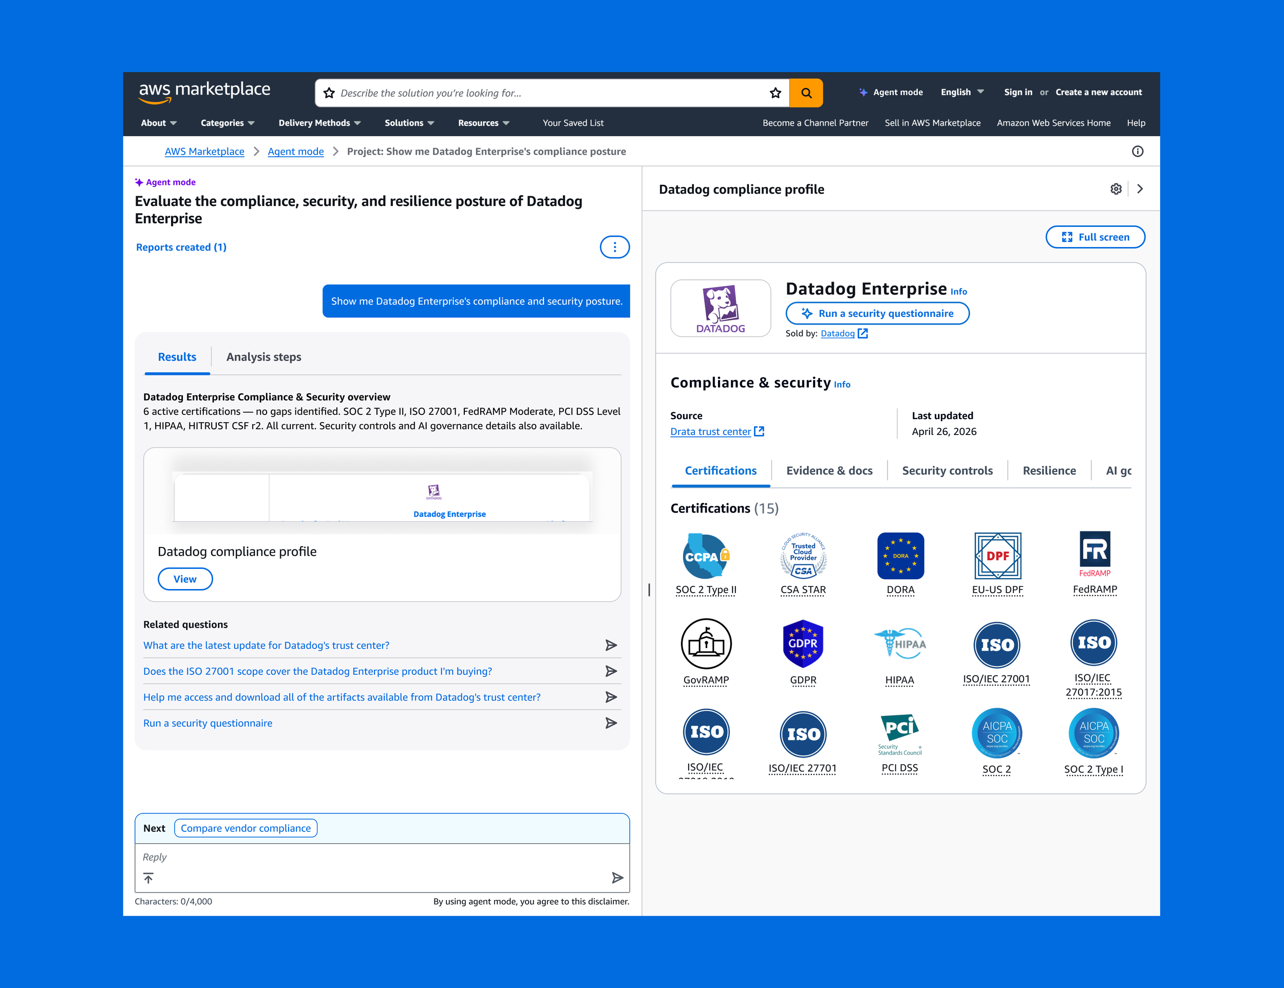
Task: Open Info link beside Datadog Enterprise heading
Action: (x=958, y=292)
